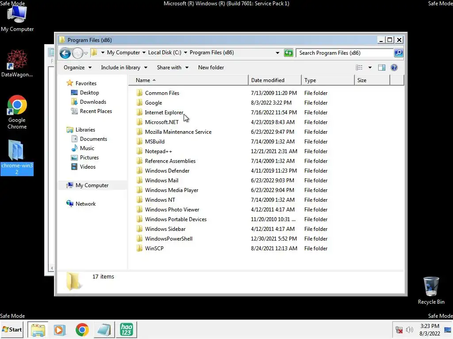Screen dimensions: 453x339
Task: Expand the My Computer breadcrumb arrow
Action: (144, 53)
